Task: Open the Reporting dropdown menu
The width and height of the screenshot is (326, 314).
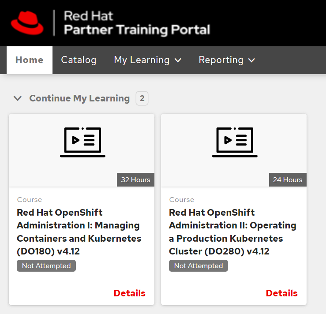Action: 221,60
